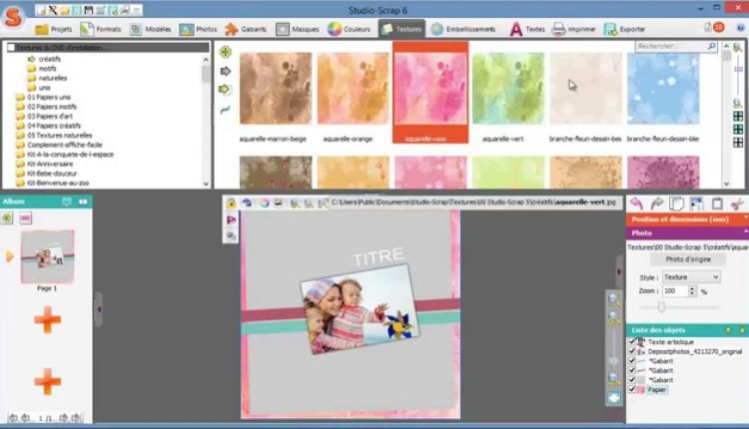Click the upper orange plus to add page
This screenshot has height=429, width=749.
tap(47, 319)
